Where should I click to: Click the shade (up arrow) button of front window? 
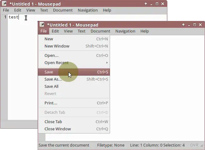(183, 25)
